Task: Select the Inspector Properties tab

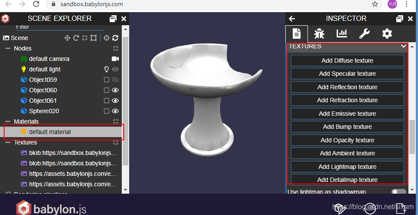Action: 297,34
